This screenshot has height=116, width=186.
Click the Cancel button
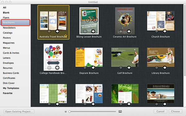pyautogui.click(x=160, y=111)
